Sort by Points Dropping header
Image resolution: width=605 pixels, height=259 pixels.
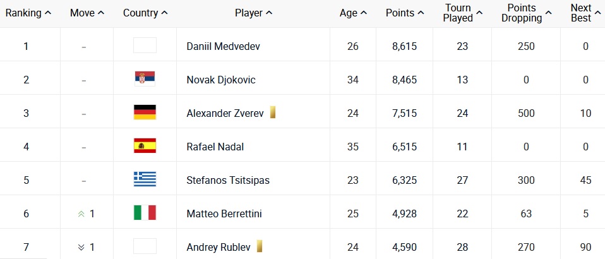pos(526,13)
